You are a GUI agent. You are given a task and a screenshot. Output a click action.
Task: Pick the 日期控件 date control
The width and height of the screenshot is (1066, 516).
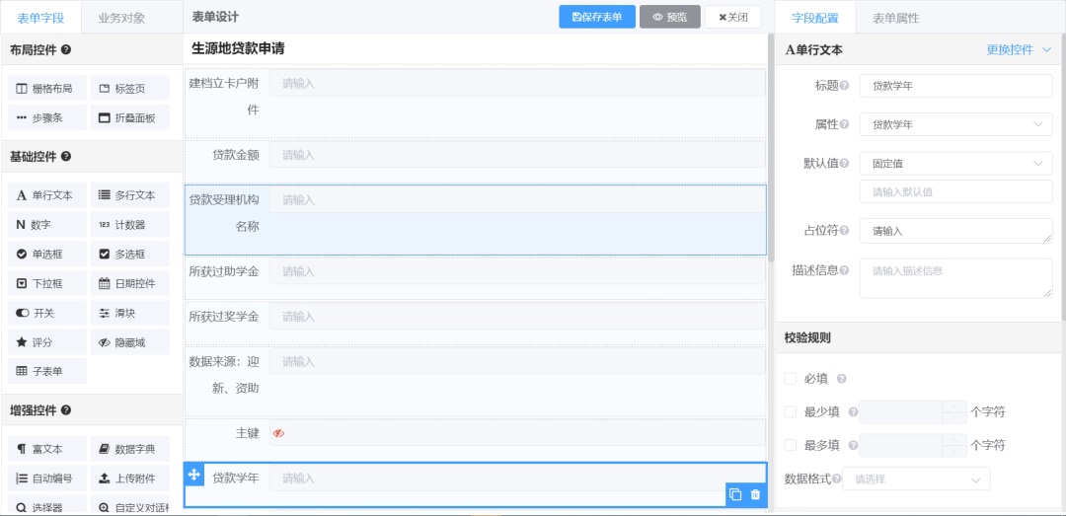click(x=128, y=283)
